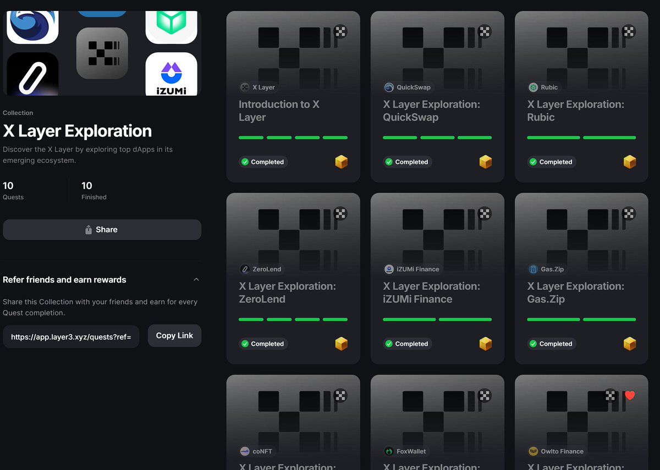
Task: Click the X Layer chain badge on iZUMi Finance card
Action: [x=485, y=213]
